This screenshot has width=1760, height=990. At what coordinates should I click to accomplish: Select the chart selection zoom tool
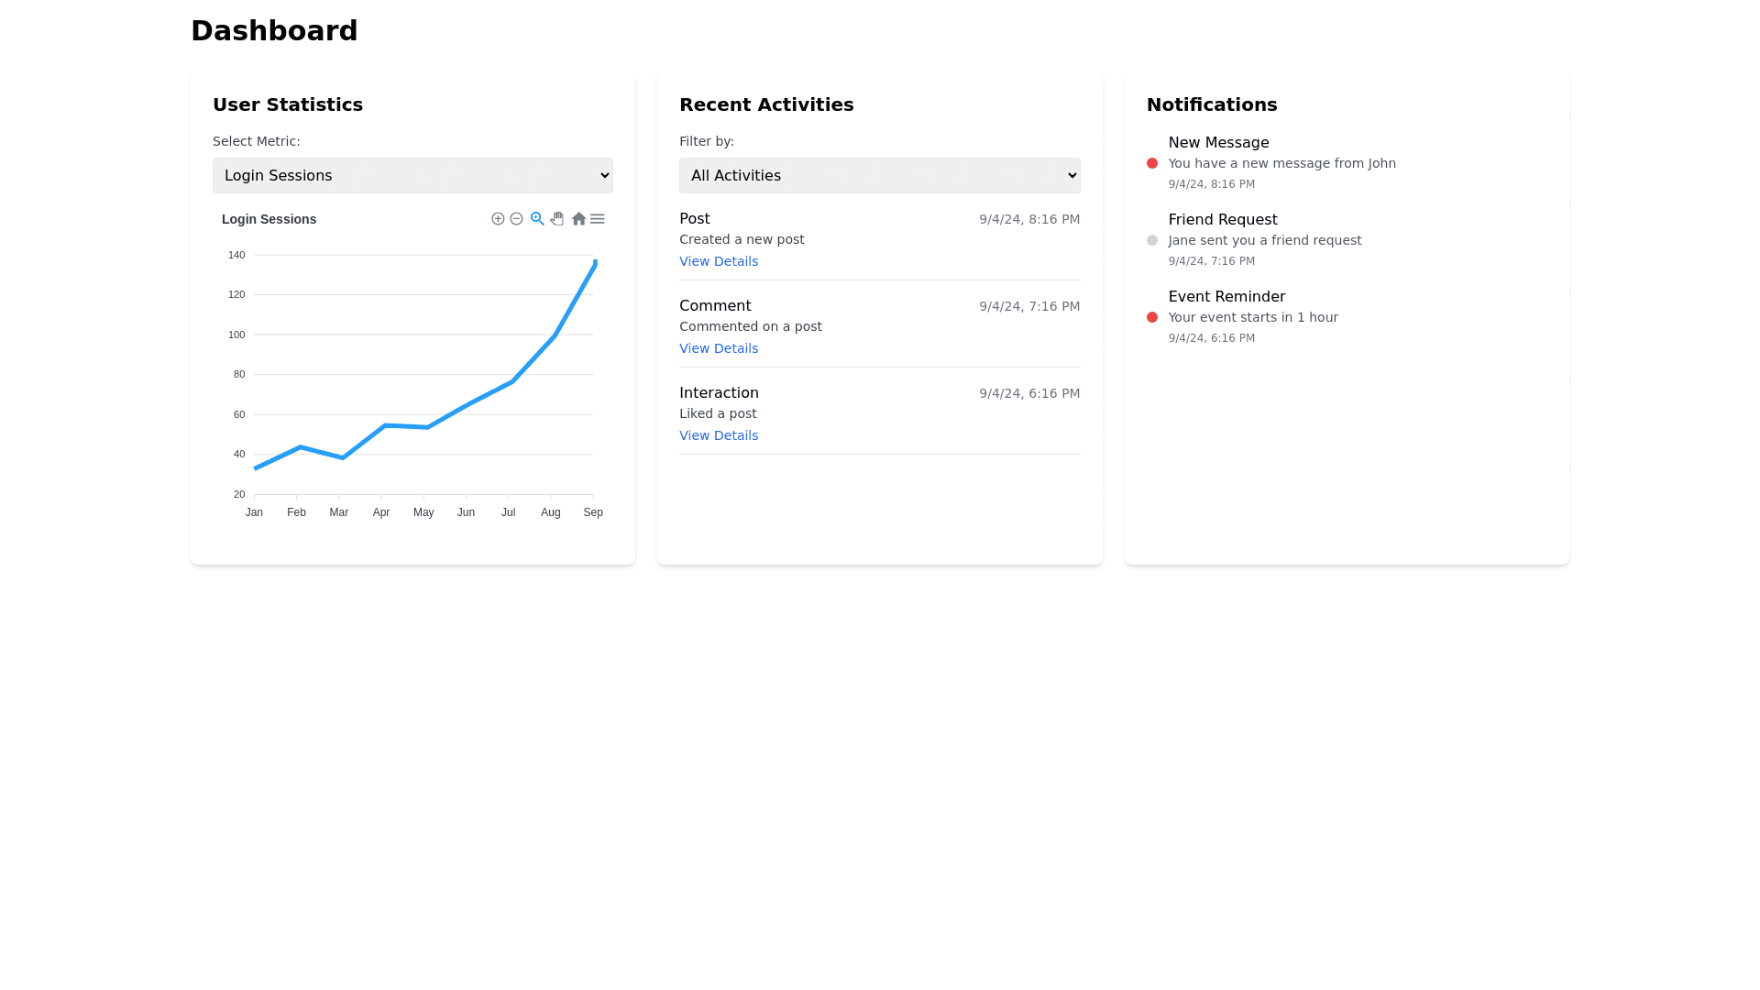537,219
